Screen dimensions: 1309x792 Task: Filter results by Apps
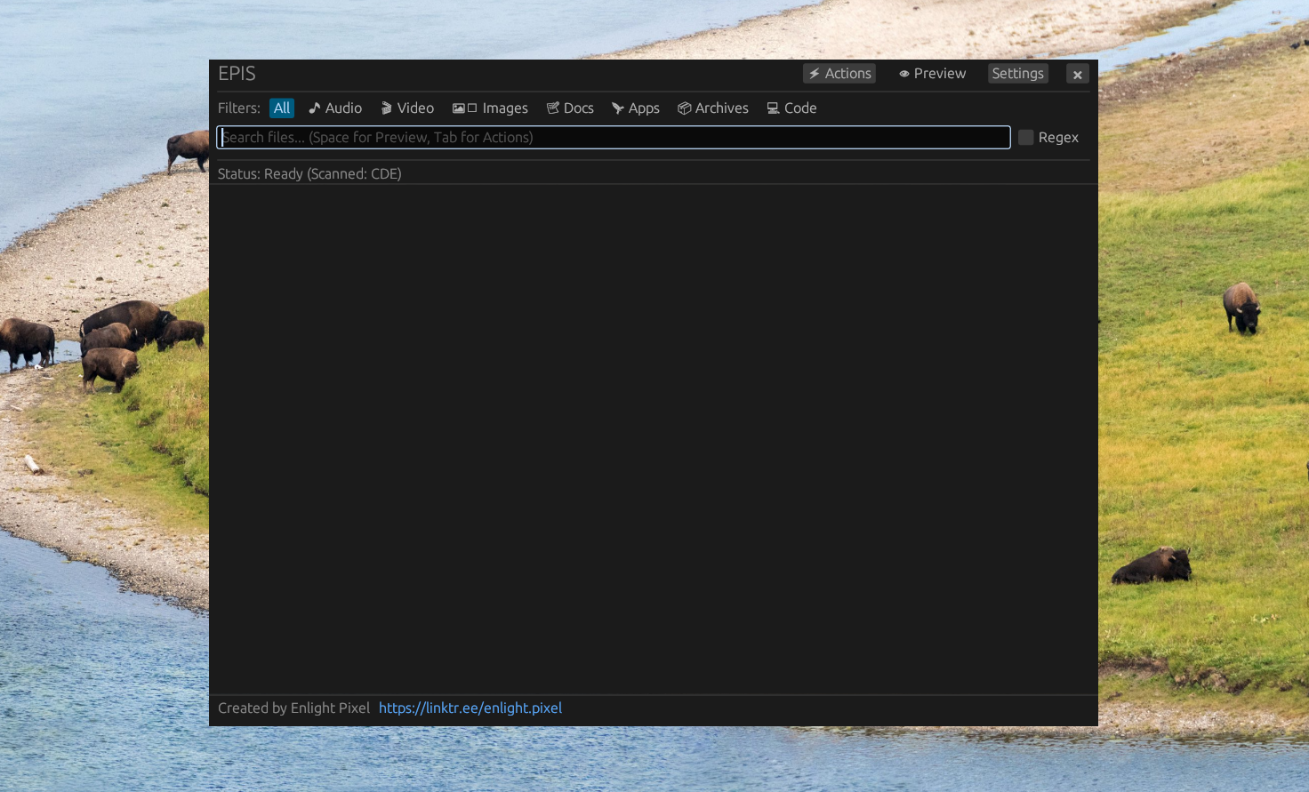tap(636, 108)
